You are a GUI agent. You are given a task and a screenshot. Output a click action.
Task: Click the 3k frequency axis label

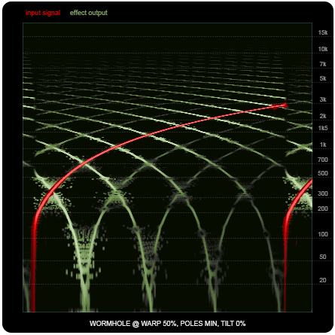[x=323, y=99]
